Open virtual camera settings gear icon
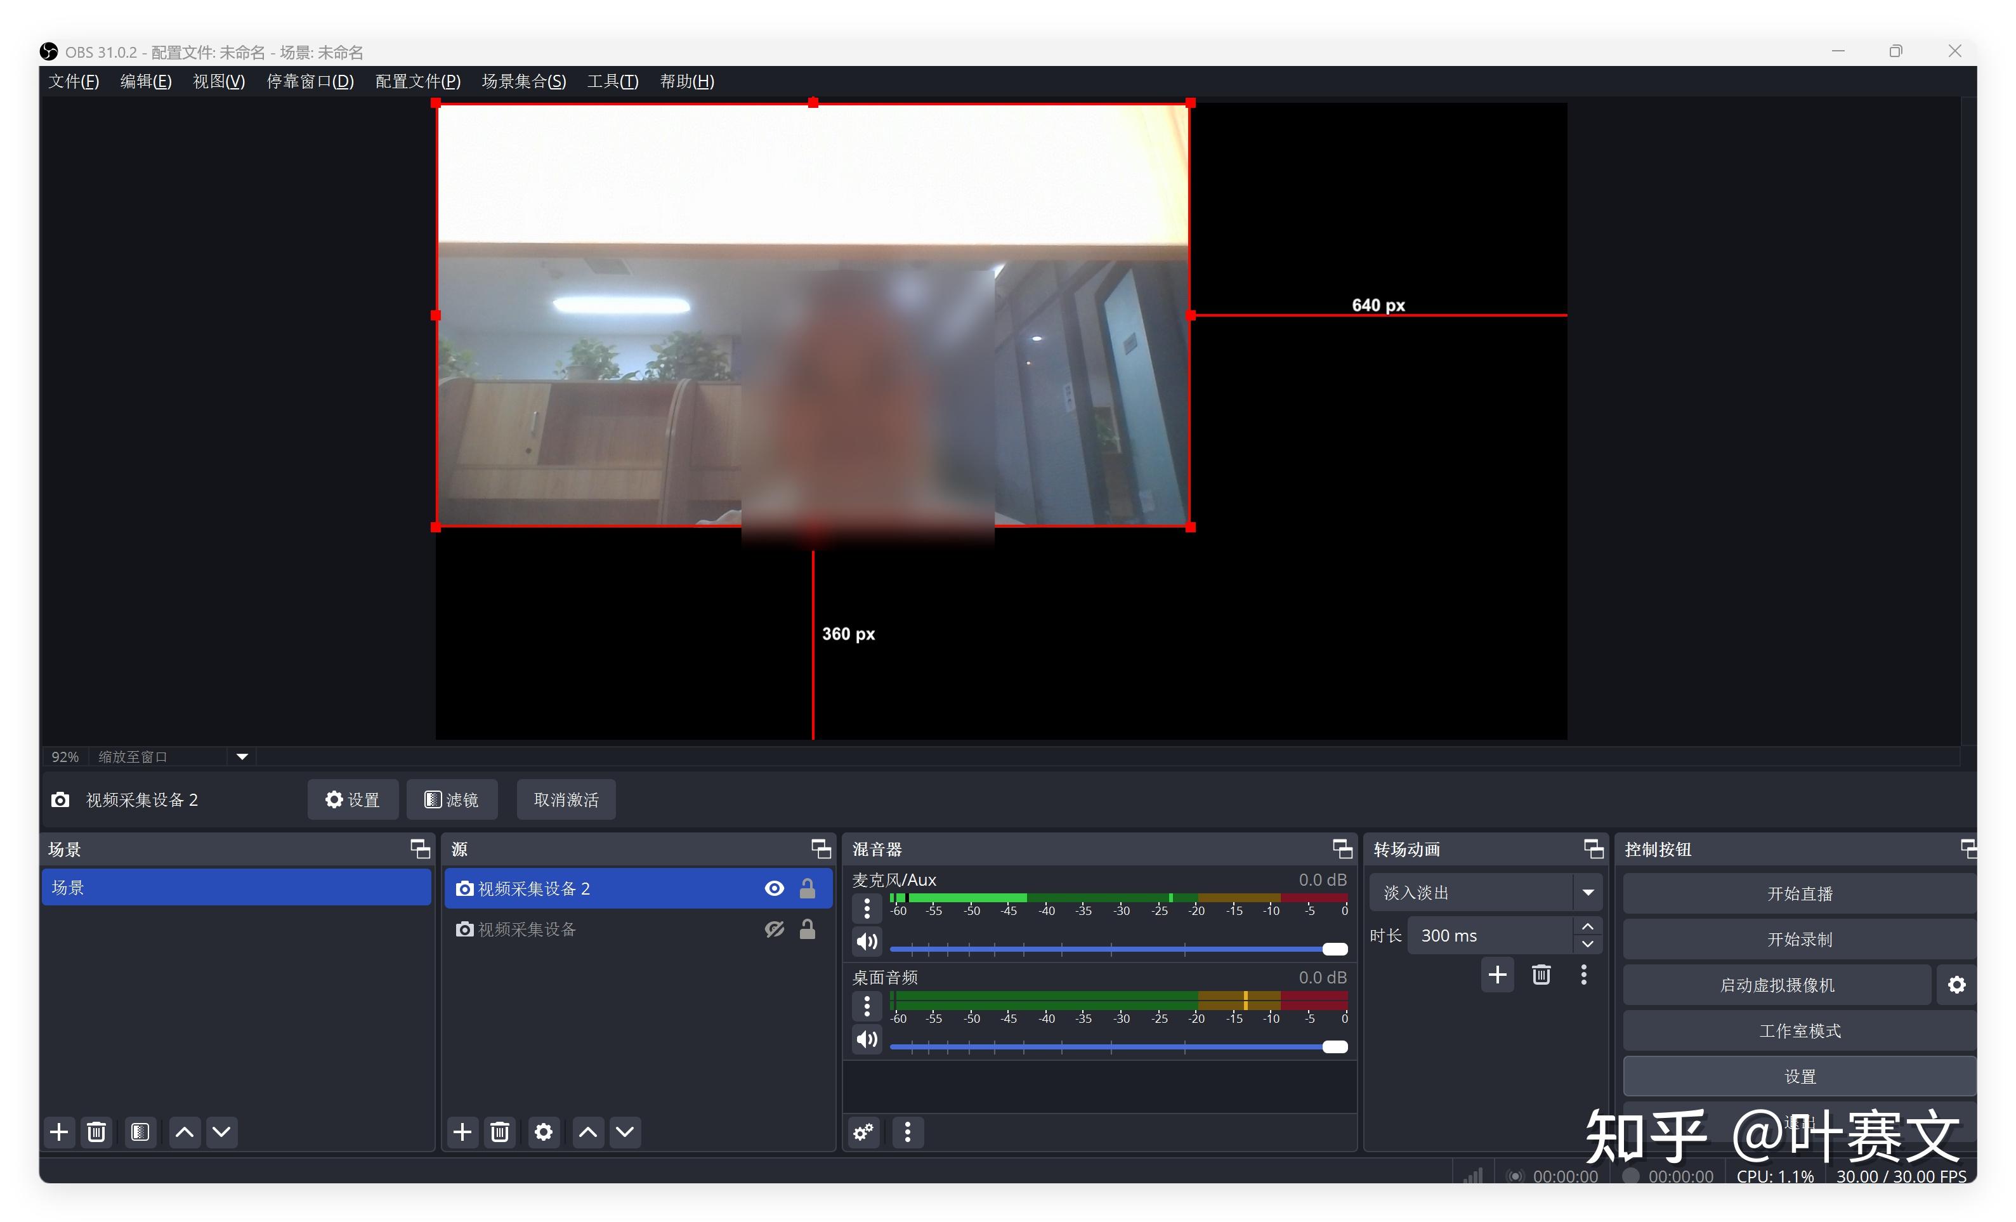 point(1956,985)
